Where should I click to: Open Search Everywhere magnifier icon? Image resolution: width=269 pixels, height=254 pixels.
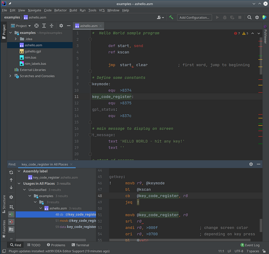(x=249, y=17)
